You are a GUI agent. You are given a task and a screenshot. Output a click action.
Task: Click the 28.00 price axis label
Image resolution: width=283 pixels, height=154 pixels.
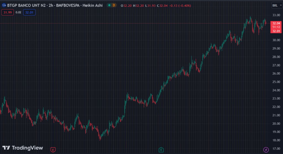click(276, 57)
